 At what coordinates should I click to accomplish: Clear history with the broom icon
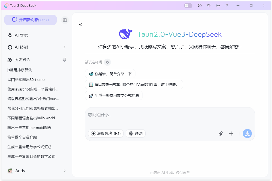point(64,60)
